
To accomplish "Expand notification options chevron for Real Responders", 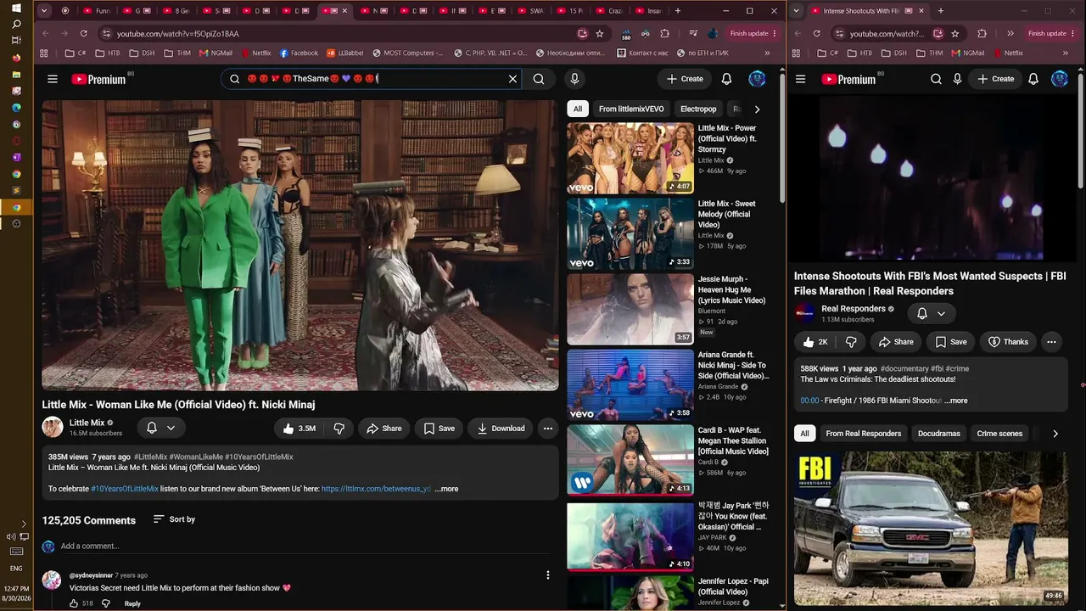I will pyautogui.click(x=941, y=313).
